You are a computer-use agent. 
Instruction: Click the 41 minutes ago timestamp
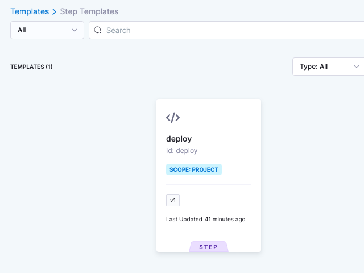pyautogui.click(x=225, y=219)
